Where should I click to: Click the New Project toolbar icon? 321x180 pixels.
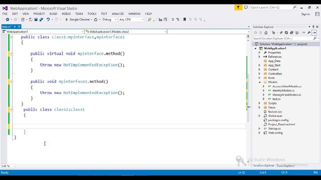click(x=23, y=19)
